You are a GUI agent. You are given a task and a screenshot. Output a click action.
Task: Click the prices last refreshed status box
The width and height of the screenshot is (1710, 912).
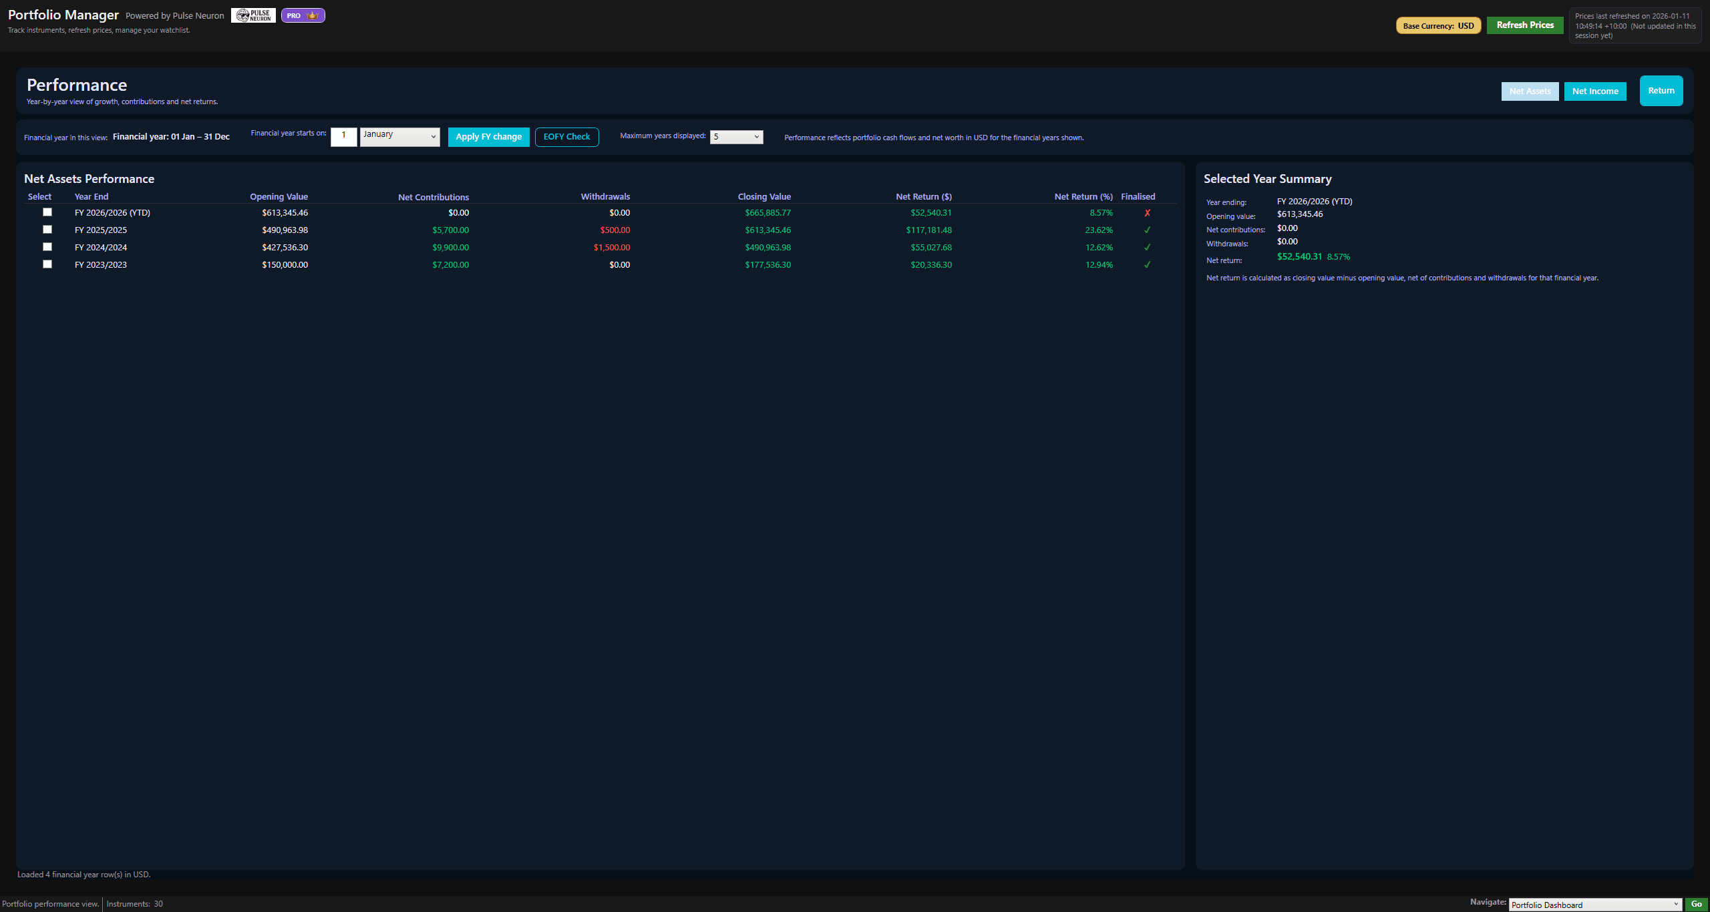[1635, 25]
